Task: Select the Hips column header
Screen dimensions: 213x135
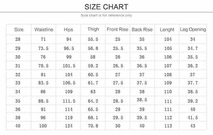Action: [68, 30]
